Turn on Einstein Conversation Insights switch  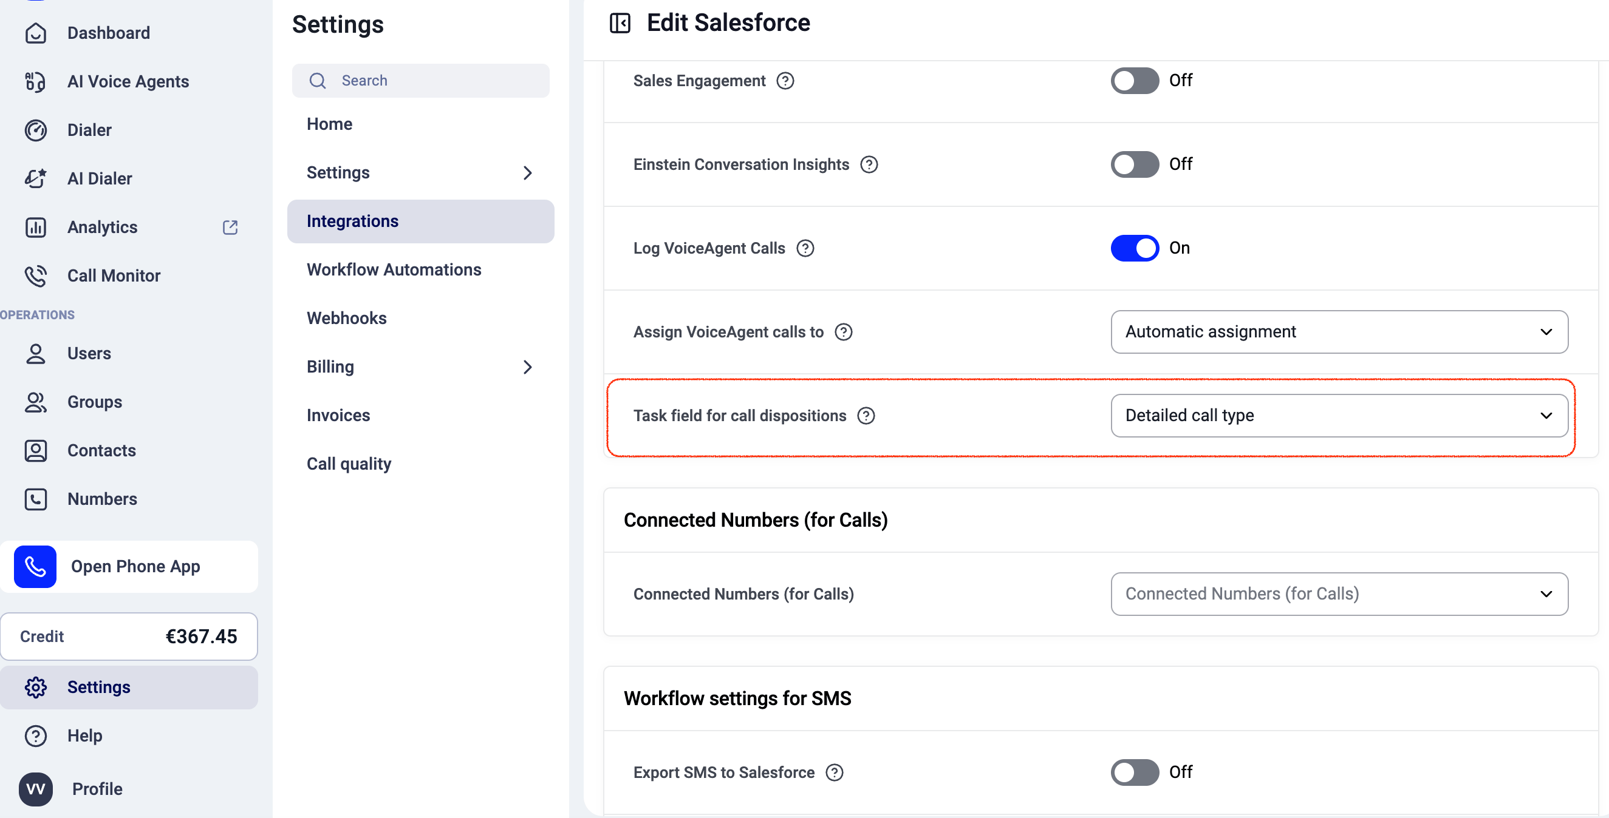point(1134,164)
